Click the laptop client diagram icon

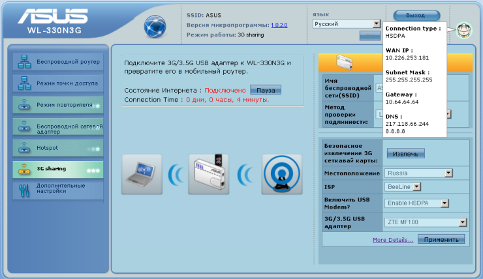142,174
